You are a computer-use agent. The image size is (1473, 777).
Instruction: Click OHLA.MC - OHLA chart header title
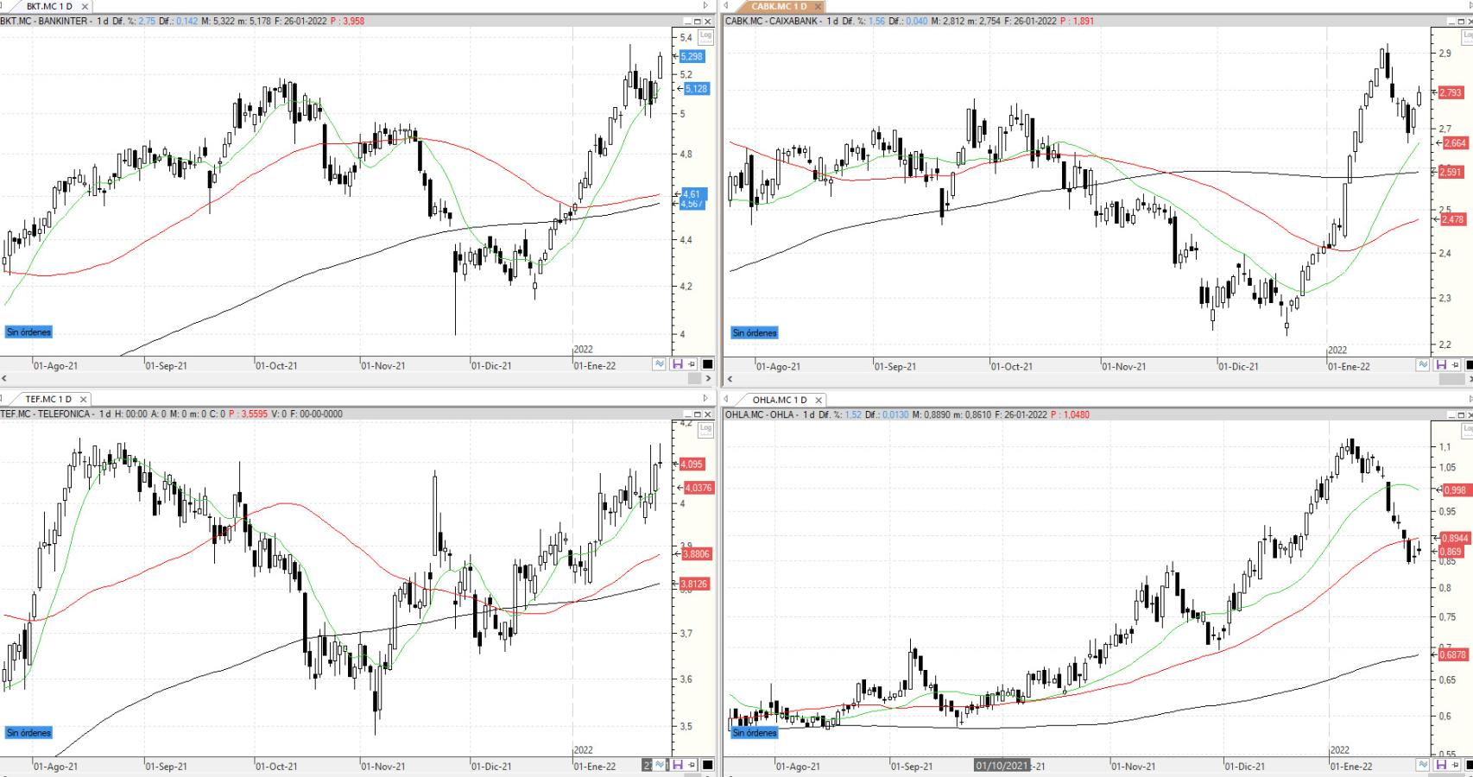760,415
